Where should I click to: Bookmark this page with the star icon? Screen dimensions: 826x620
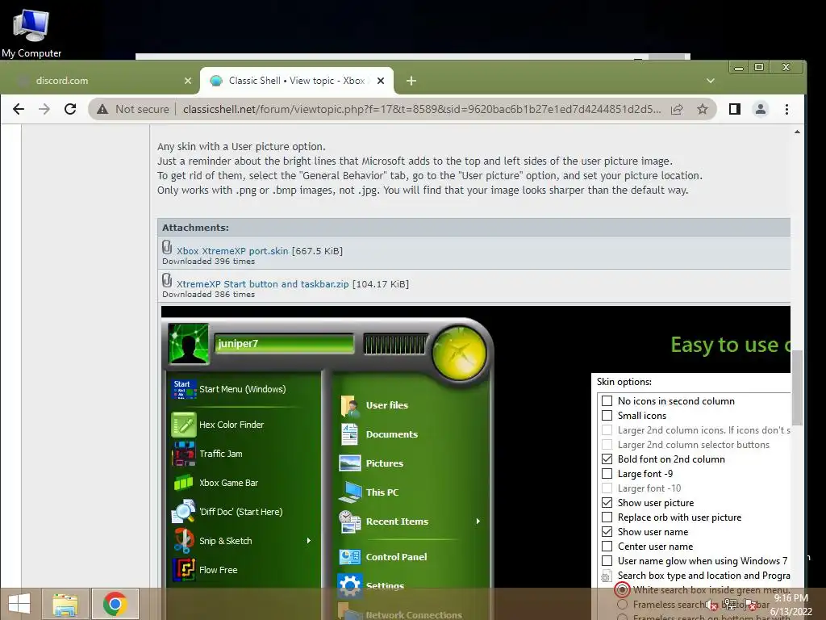click(x=703, y=109)
